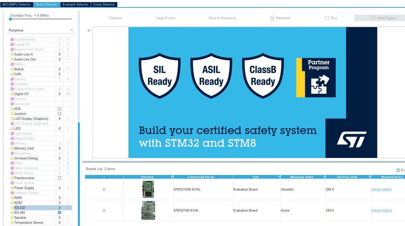Open Docs & Resources
Image resolution: width=405 pixels, height=226 pixels.
point(223,18)
